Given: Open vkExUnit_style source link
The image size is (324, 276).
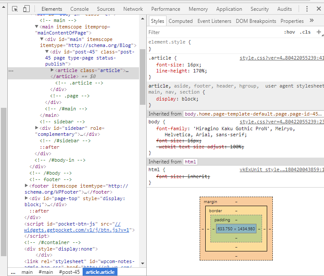Looking at the screenshot, I should (x=281, y=169).
